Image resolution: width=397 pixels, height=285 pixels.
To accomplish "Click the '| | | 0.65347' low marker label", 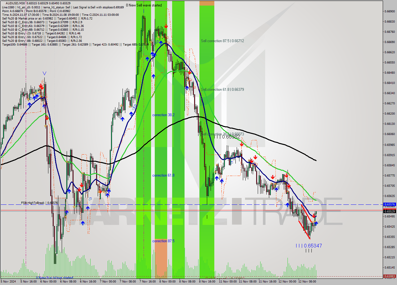I will [309, 246].
